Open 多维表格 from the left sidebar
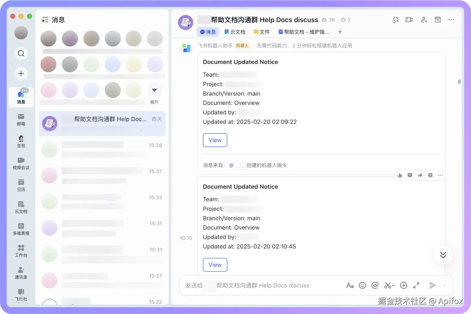471x314 pixels. tap(21, 229)
